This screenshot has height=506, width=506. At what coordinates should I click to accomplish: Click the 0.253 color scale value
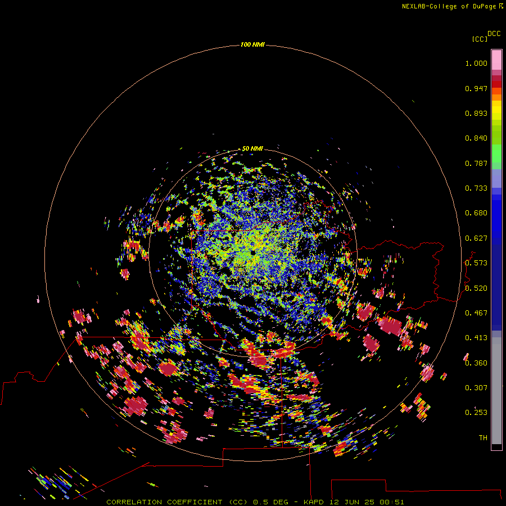coord(476,413)
